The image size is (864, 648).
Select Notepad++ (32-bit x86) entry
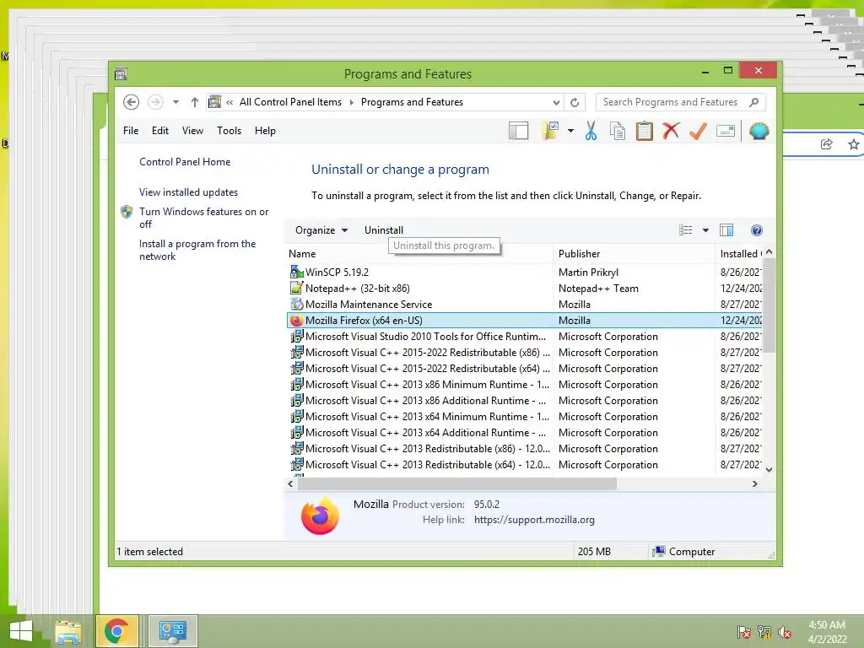(x=357, y=289)
